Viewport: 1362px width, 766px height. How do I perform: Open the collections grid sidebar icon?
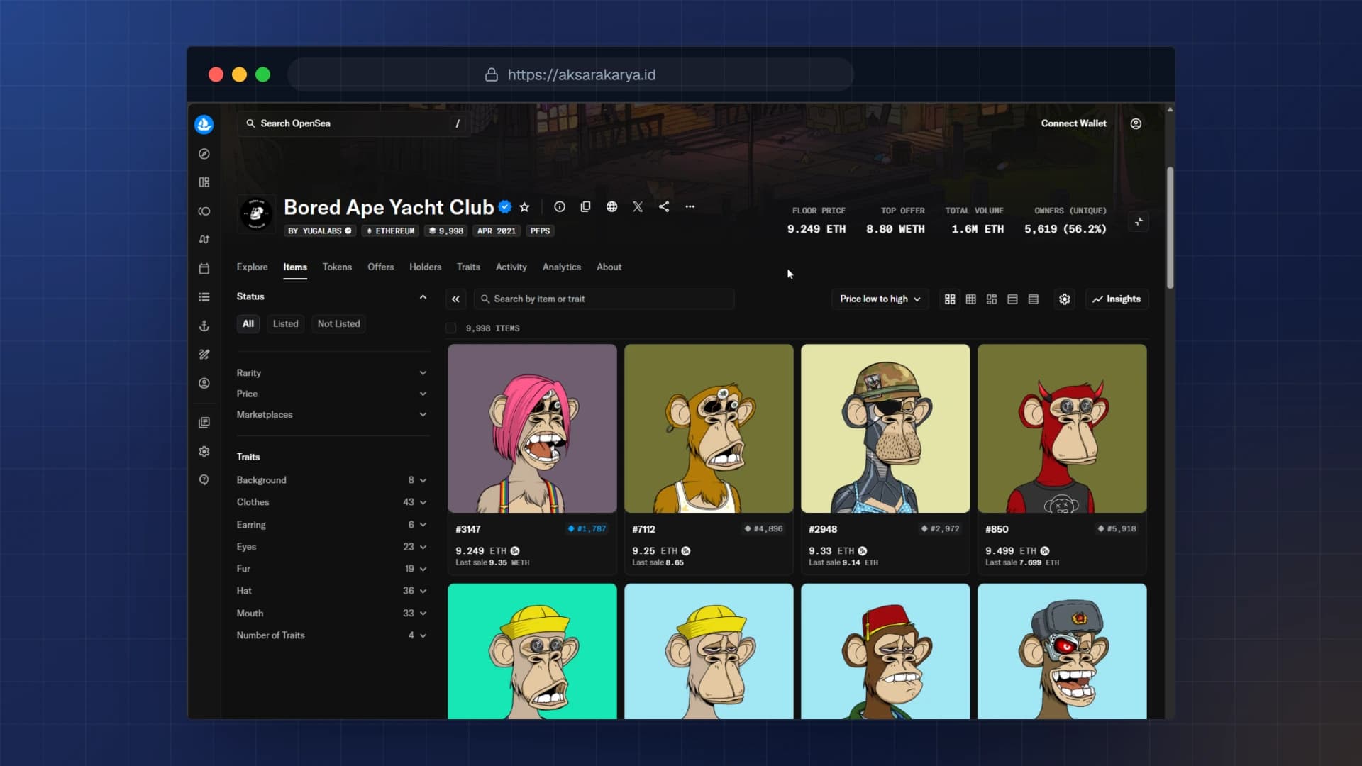point(204,182)
